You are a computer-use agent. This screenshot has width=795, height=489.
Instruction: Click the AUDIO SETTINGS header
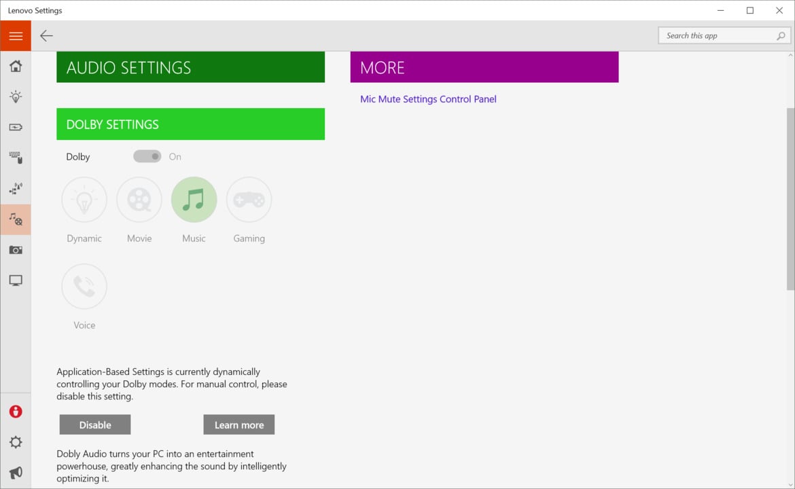point(191,67)
